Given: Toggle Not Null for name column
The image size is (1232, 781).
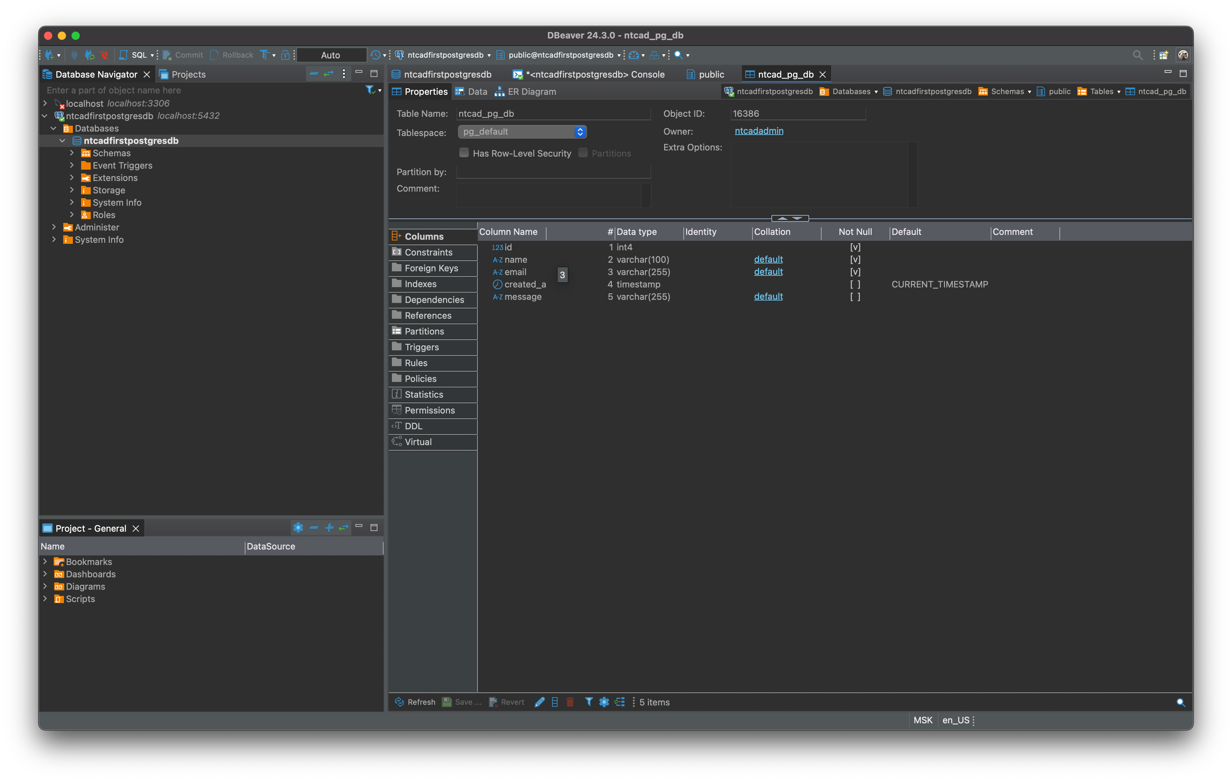Looking at the screenshot, I should (x=855, y=259).
